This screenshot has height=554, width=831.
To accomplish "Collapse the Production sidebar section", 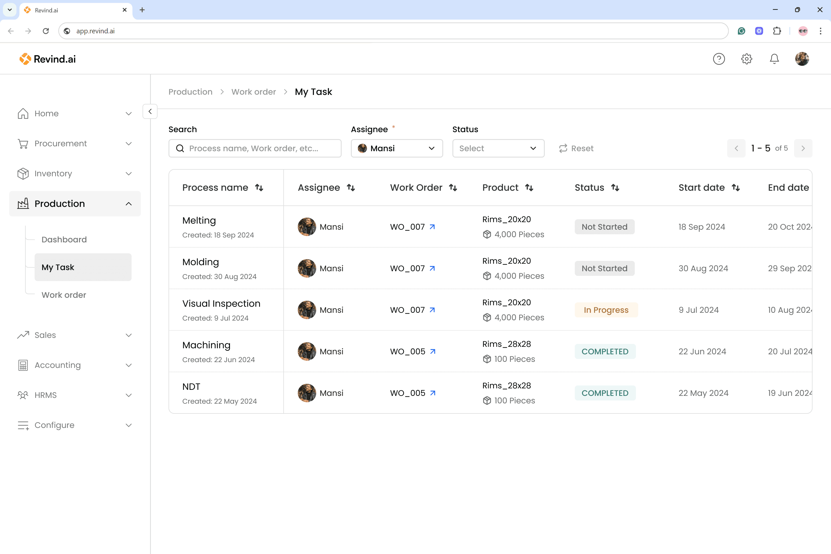I will click(129, 204).
